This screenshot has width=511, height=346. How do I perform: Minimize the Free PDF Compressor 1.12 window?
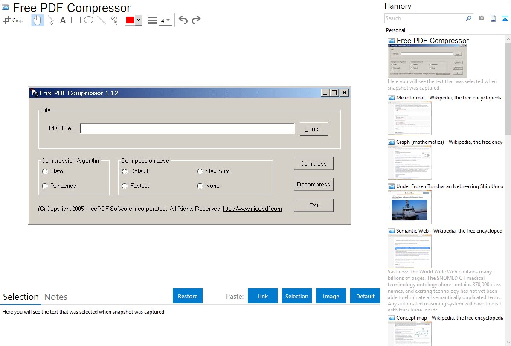(325, 93)
